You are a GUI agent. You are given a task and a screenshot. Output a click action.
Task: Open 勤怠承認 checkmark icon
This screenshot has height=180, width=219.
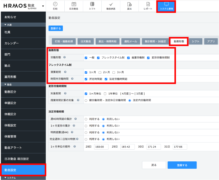pyautogui.click(x=111, y=5)
